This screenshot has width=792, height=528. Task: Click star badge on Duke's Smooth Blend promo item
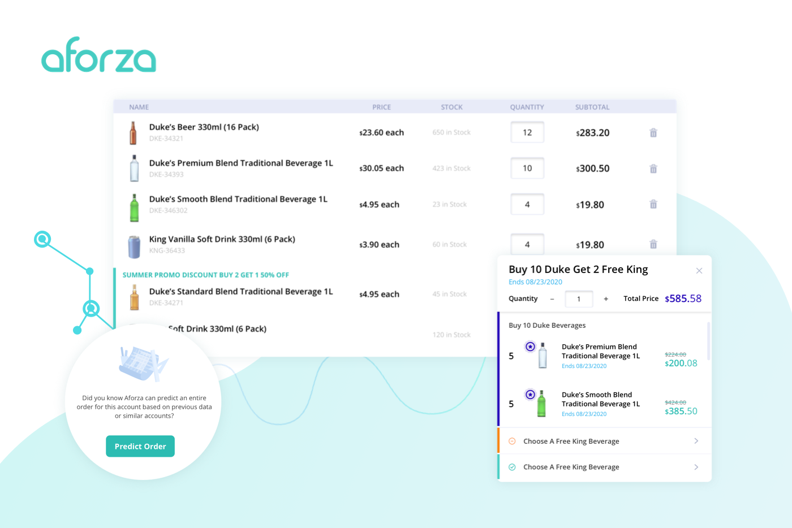coord(530,395)
